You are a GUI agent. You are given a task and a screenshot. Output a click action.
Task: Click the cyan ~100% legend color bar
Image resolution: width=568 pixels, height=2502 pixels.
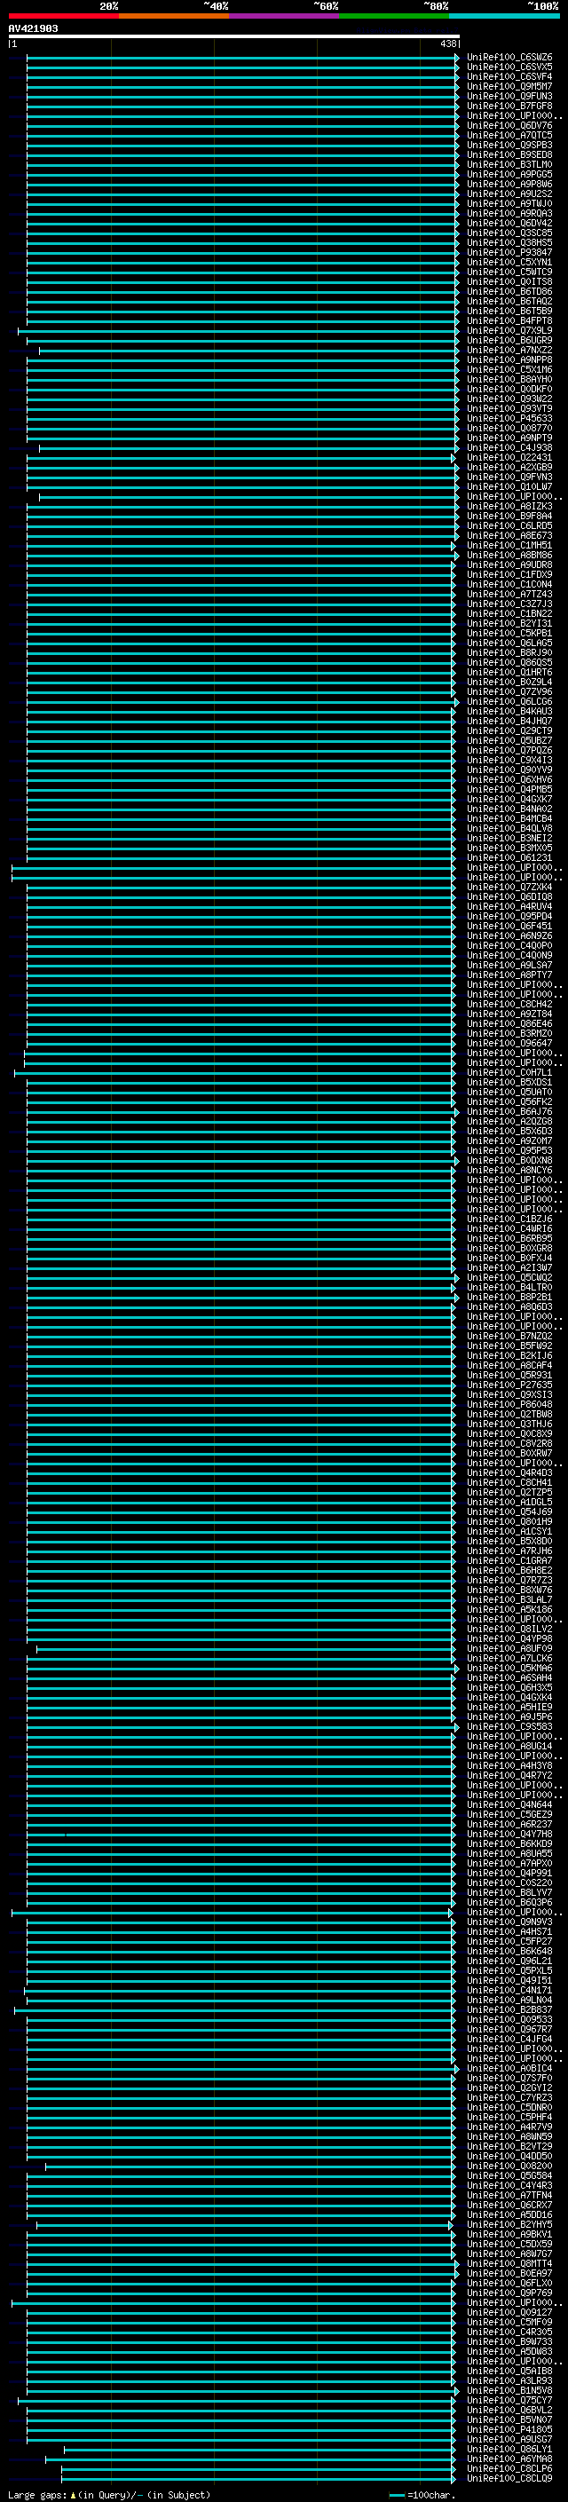[505, 16]
